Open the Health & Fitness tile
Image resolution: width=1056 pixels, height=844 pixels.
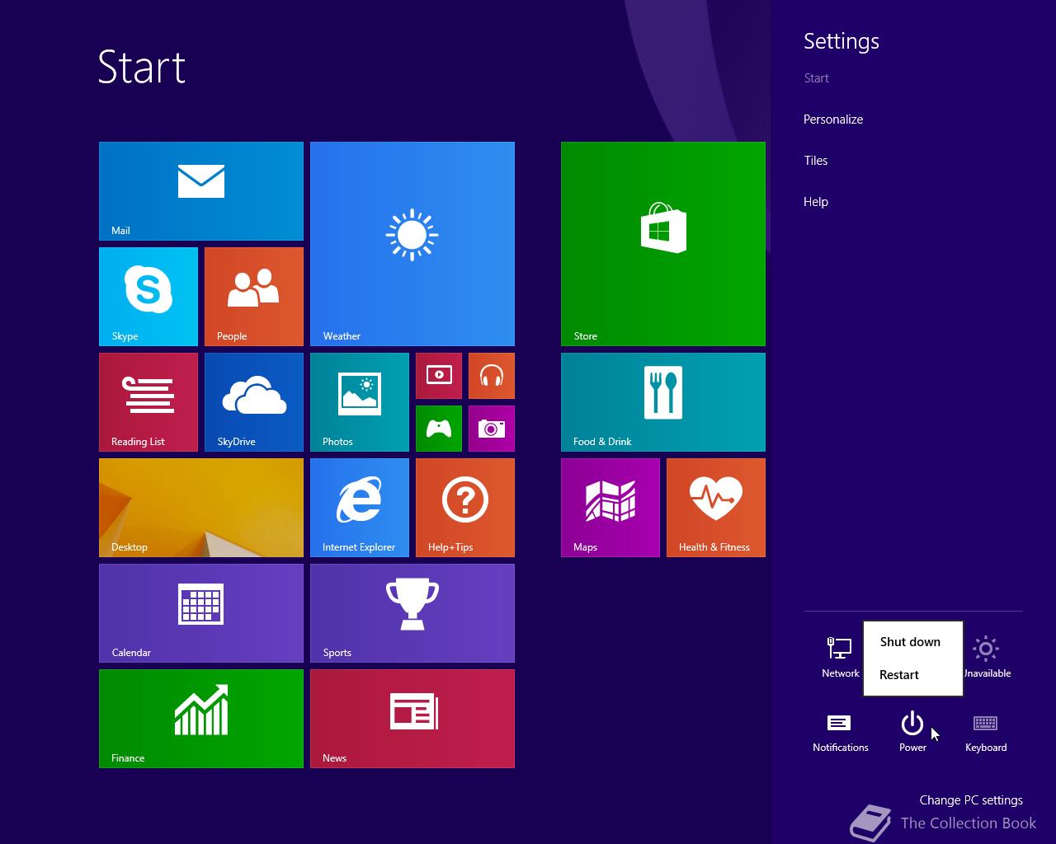[x=716, y=508]
